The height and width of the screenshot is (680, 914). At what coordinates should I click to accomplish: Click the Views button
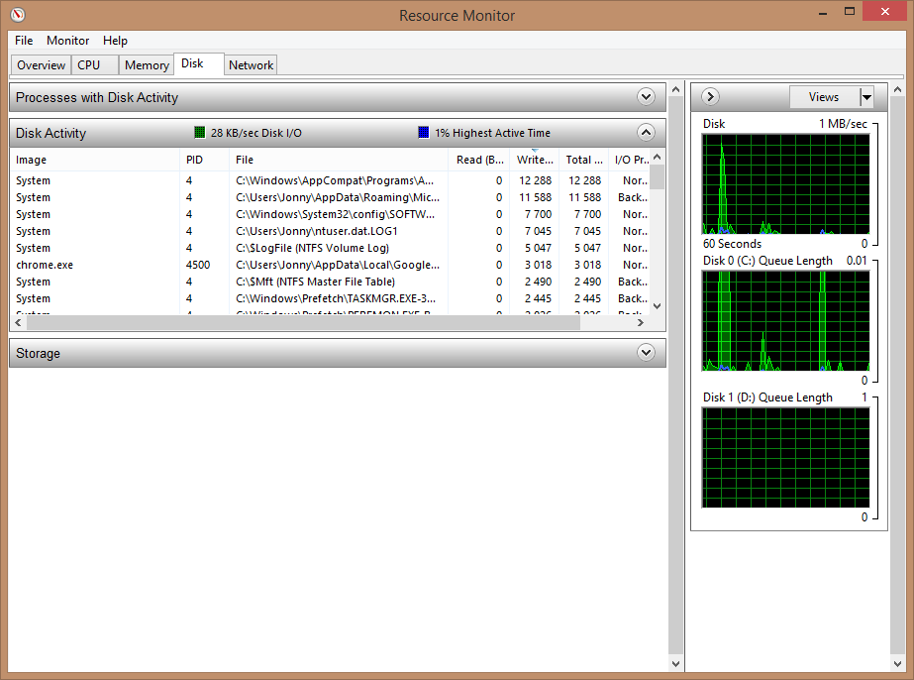click(x=824, y=97)
